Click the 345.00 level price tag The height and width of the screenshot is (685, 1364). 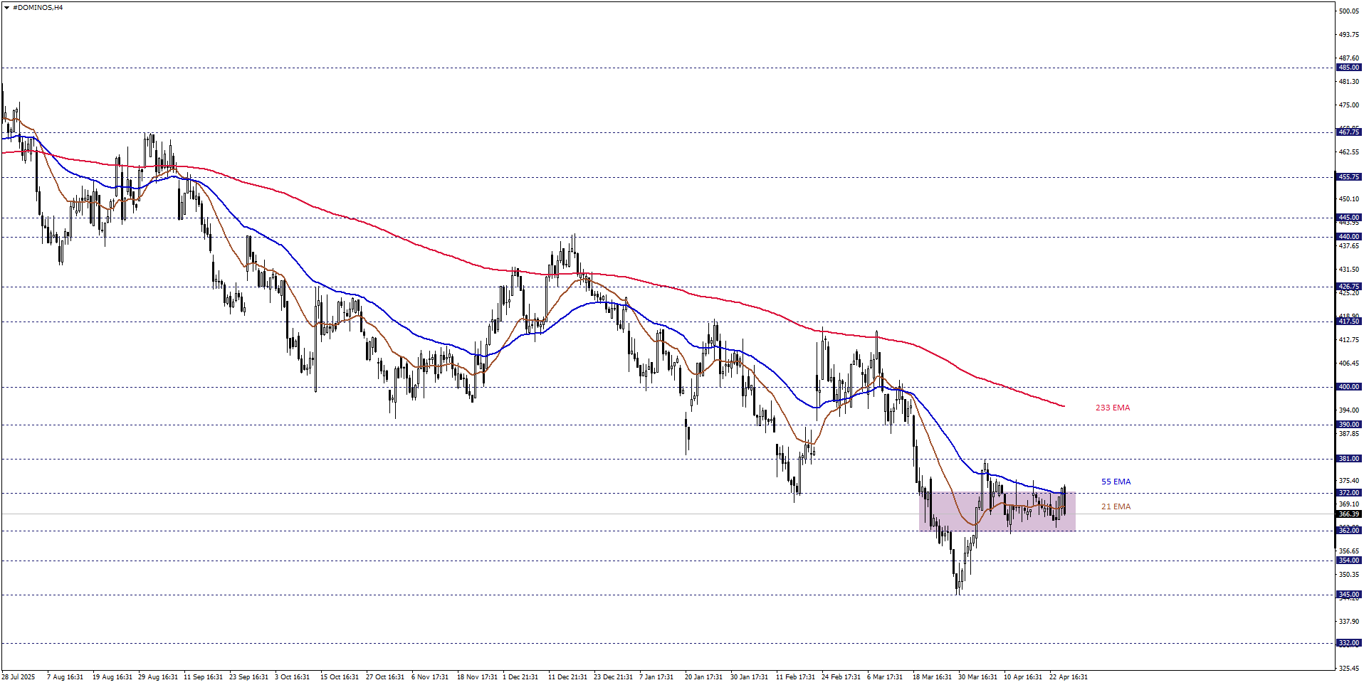coord(1348,595)
